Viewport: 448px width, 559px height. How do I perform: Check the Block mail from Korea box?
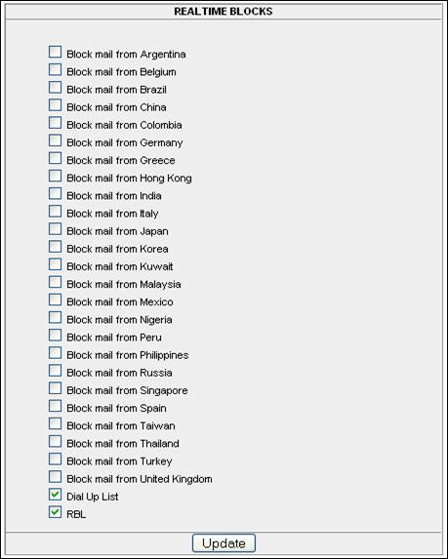point(55,247)
